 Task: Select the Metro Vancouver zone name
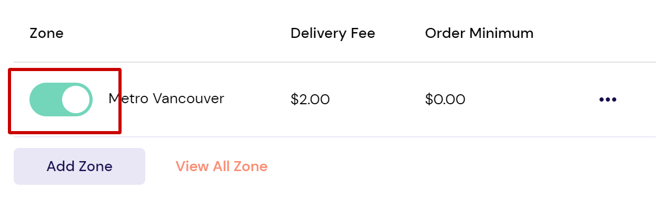tap(166, 98)
